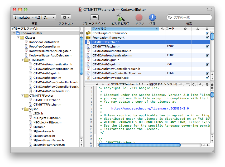This screenshot has width=225, height=167.
Task: Toggle the Breakpoints toolbar button
Action: pyautogui.click(x=94, y=17)
